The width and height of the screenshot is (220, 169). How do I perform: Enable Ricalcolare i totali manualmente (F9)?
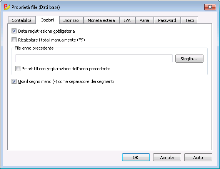click(x=14, y=40)
